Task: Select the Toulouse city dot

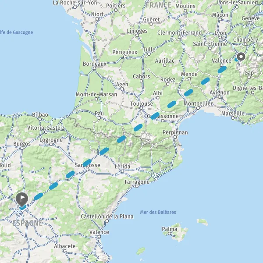Action: point(142,108)
